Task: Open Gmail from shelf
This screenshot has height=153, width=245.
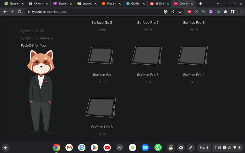Action: [x=69, y=148]
